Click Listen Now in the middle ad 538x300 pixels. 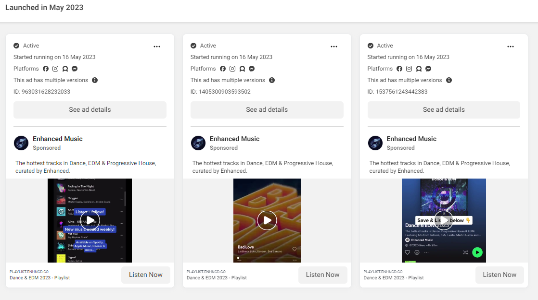322,275
